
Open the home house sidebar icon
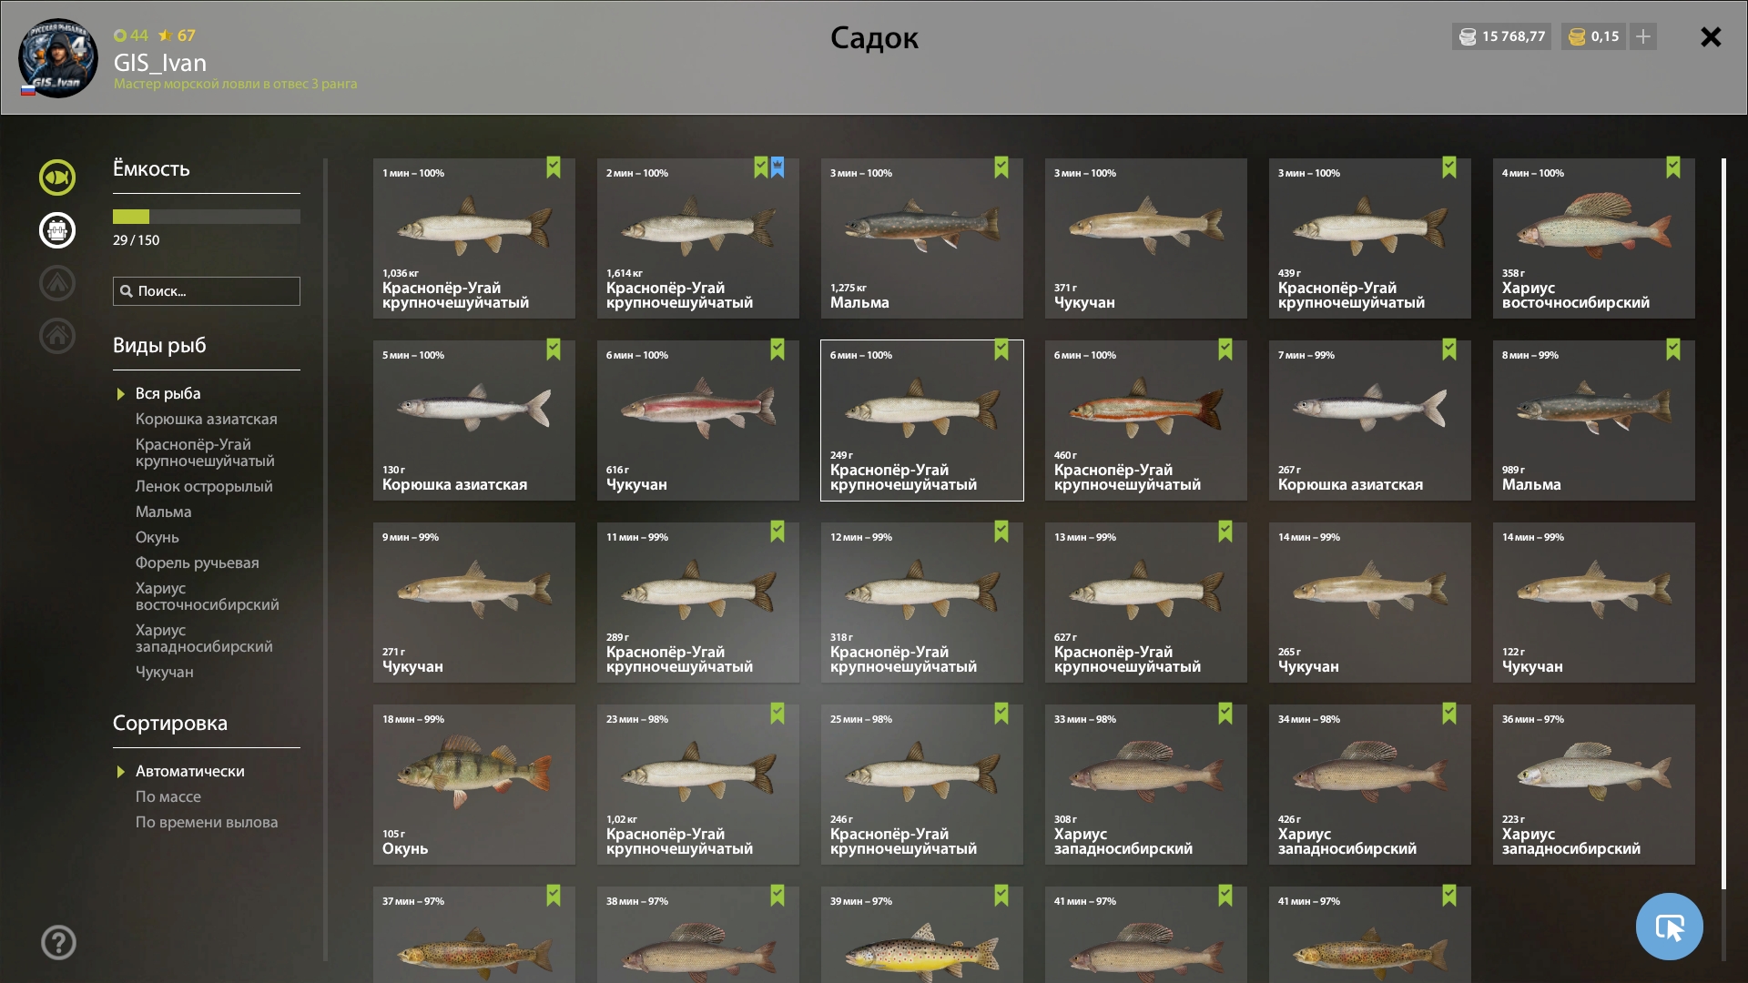pos(57,336)
